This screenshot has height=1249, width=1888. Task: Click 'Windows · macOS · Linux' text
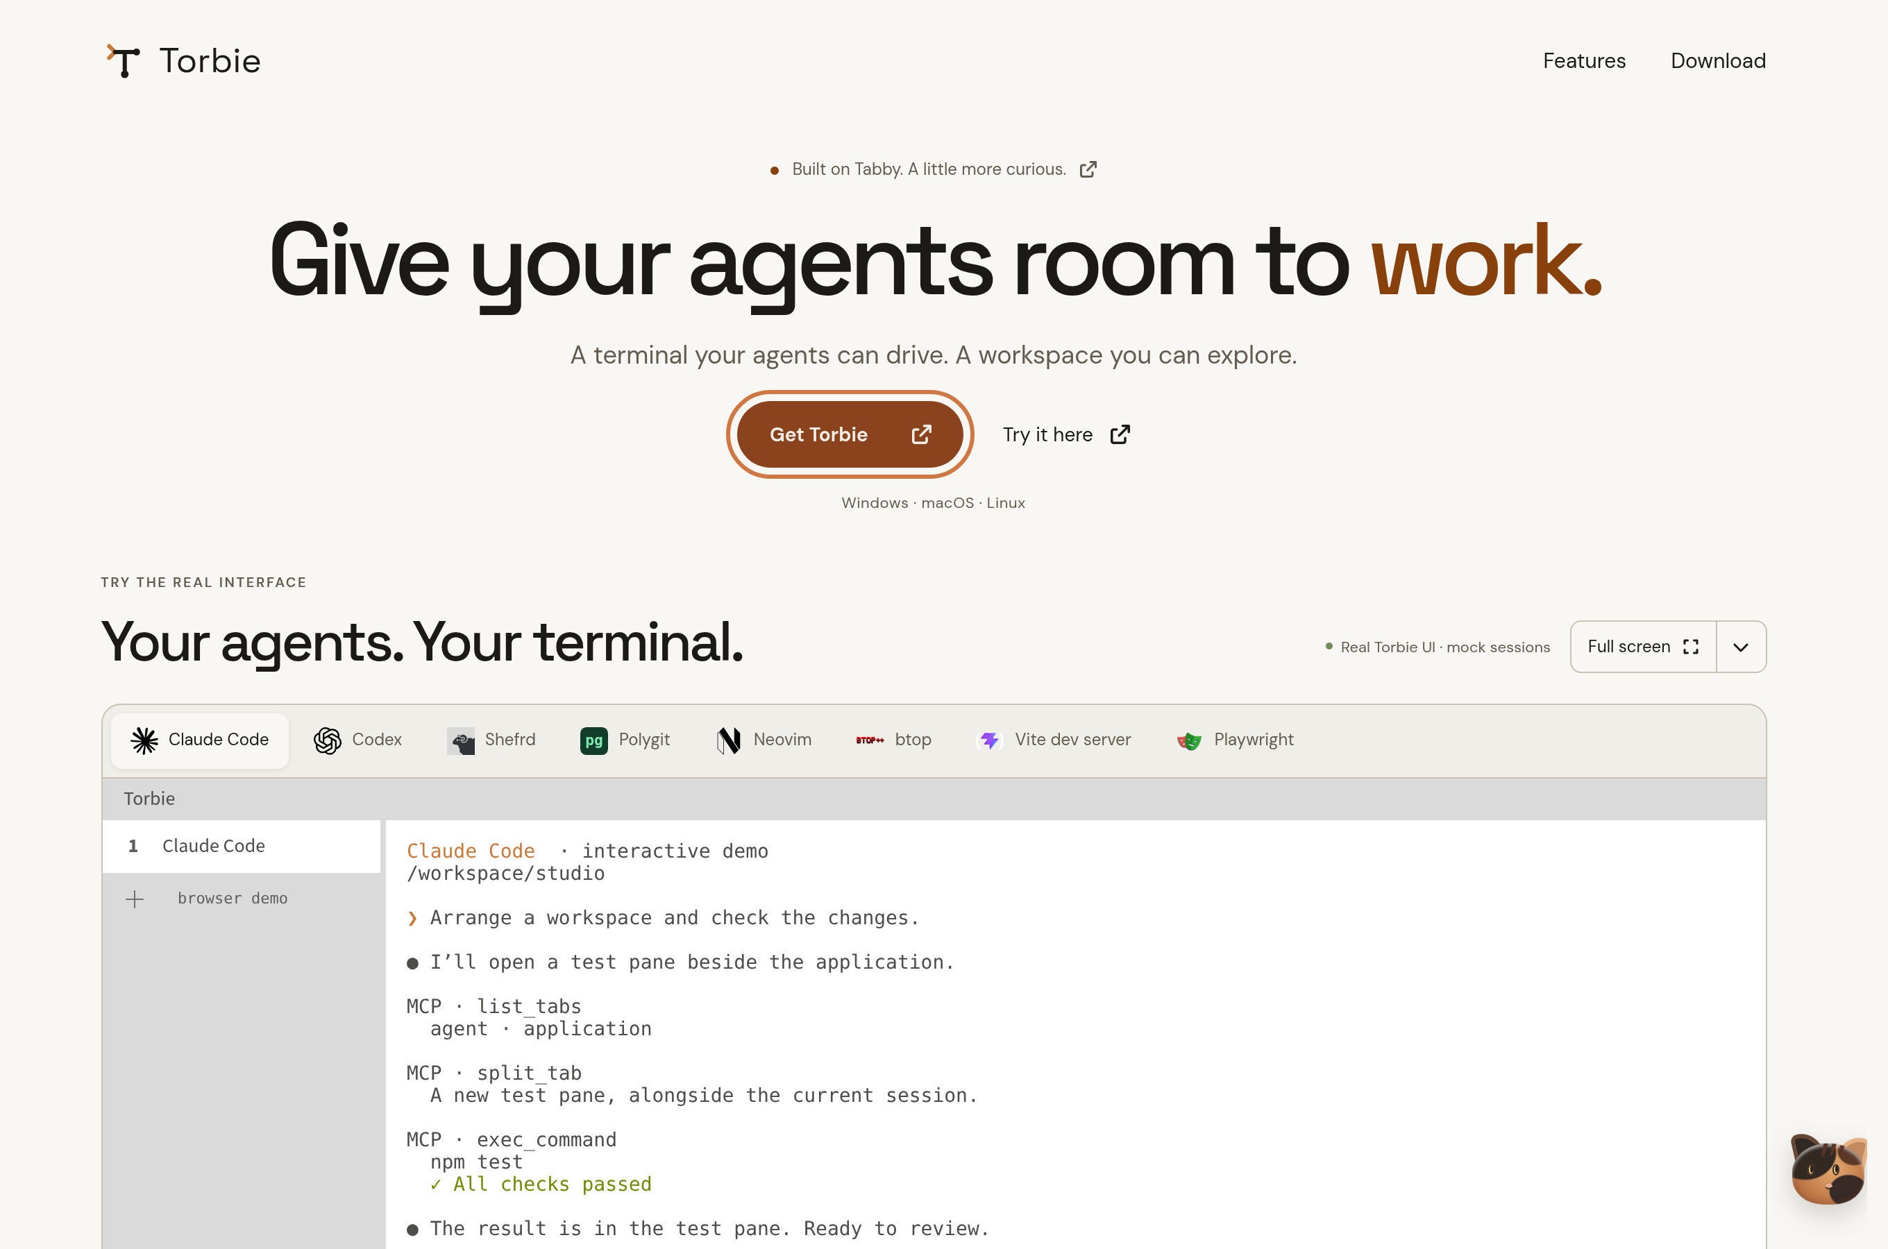click(x=933, y=502)
